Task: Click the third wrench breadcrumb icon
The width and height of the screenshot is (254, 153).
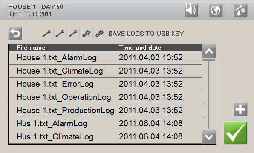Action: (73, 34)
